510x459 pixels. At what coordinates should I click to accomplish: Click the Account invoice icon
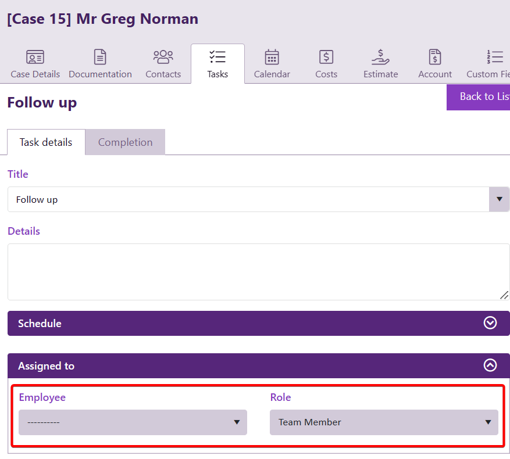[434, 57]
